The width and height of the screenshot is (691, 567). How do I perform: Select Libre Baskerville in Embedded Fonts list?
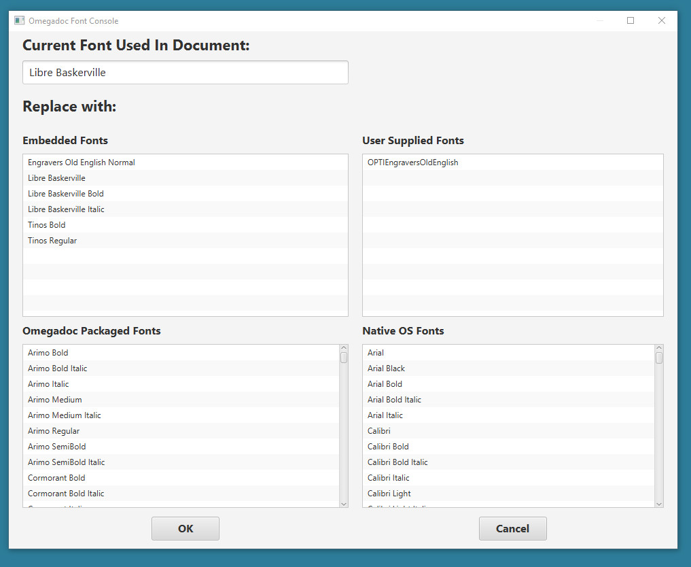(185, 178)
